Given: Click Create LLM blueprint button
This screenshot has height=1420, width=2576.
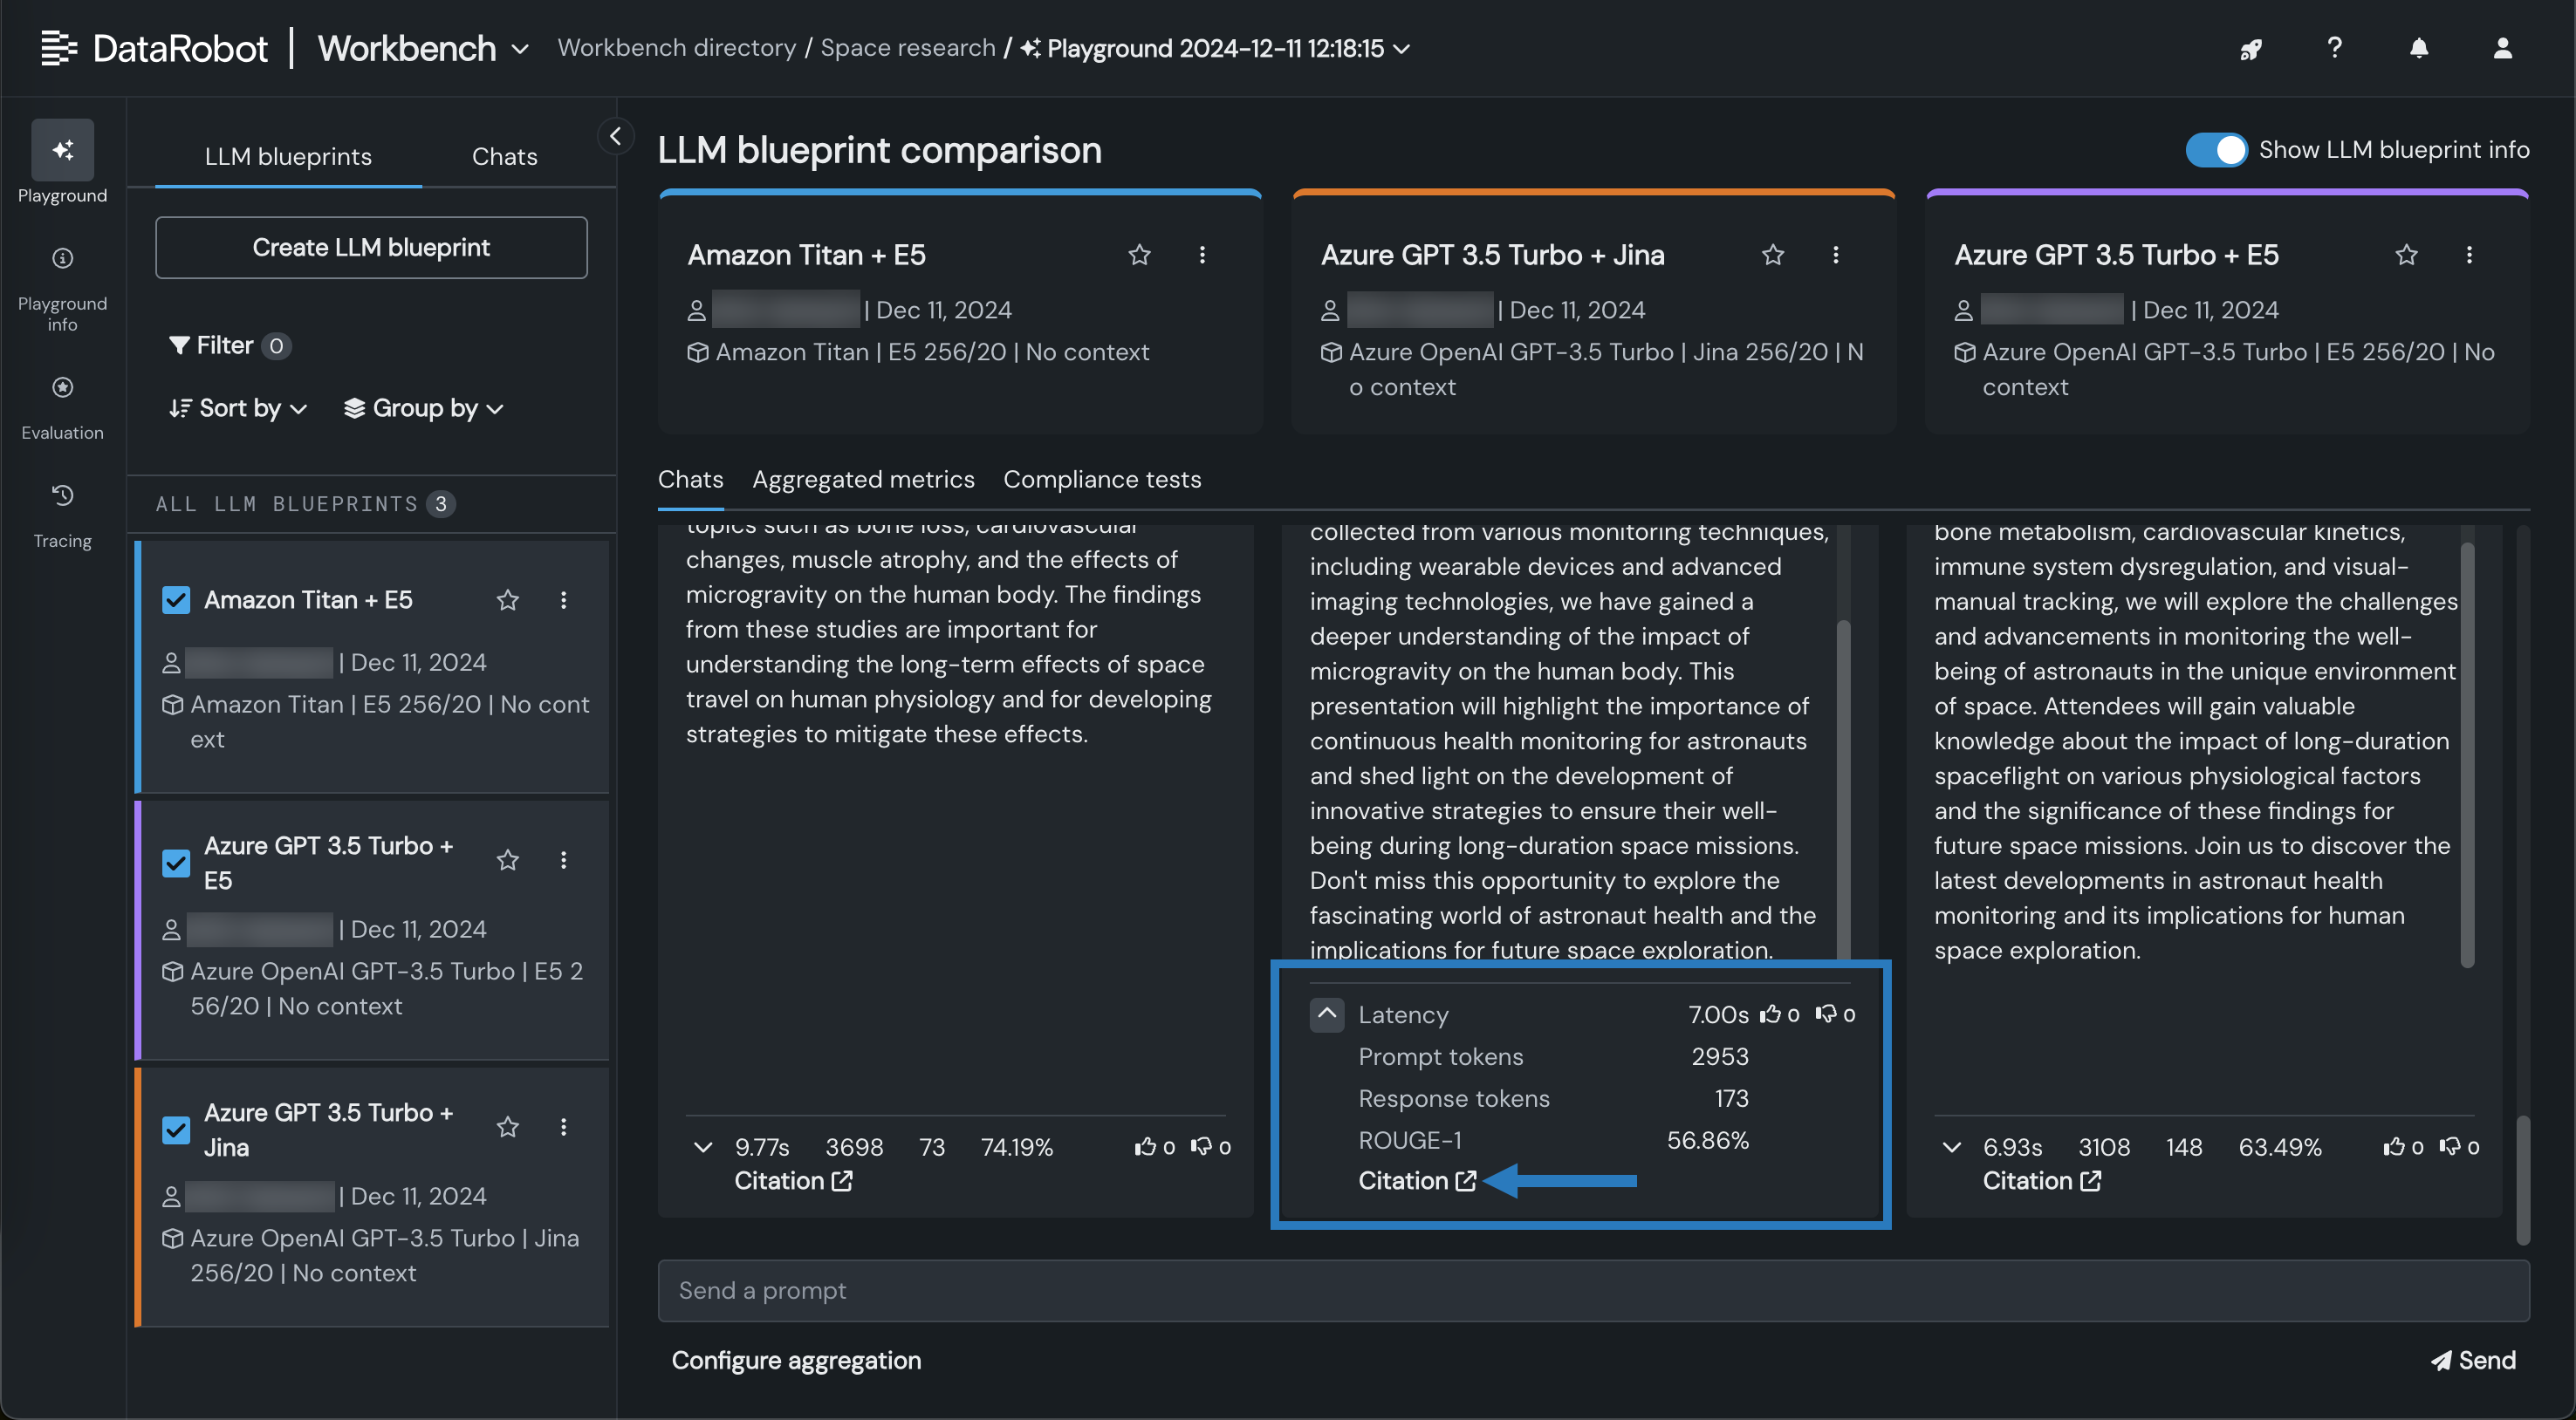Looking at the screenshot, I should 371,247.
